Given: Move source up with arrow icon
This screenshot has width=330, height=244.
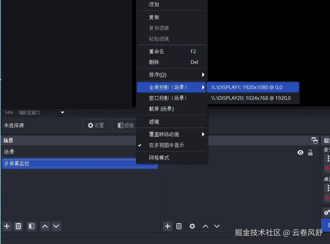Looking at the screenshot, I should click(x=206, y=226).
